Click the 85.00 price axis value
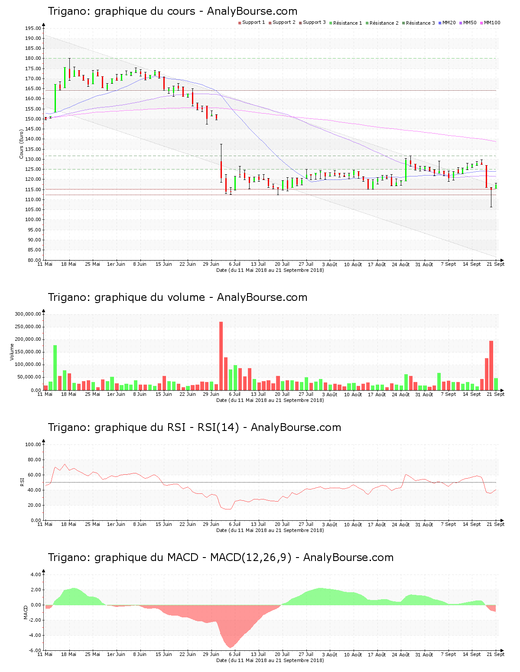 click(x=34, y=250)
